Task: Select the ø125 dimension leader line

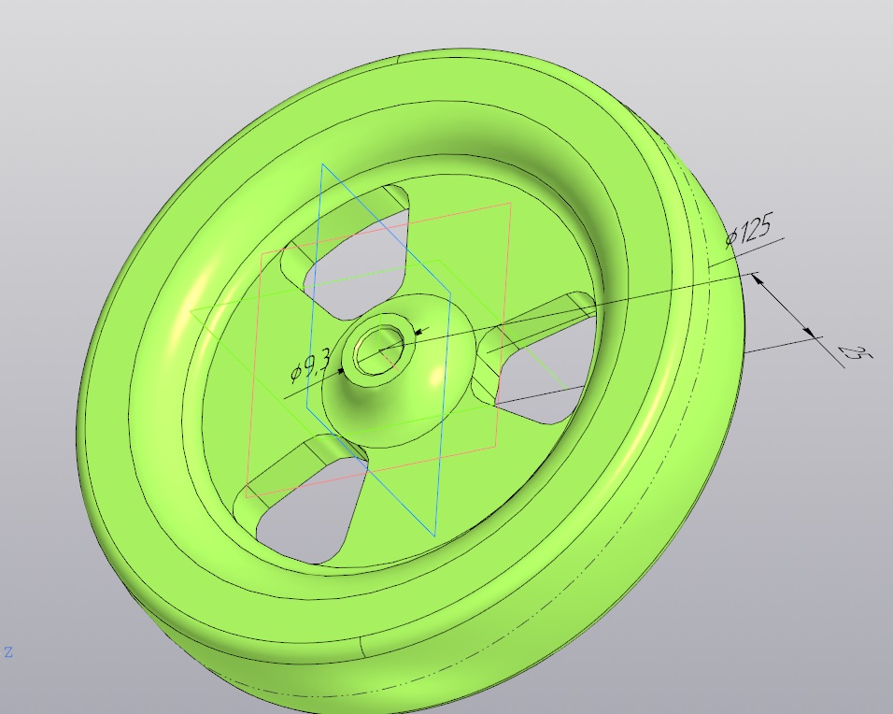Action: click(746, 252)
